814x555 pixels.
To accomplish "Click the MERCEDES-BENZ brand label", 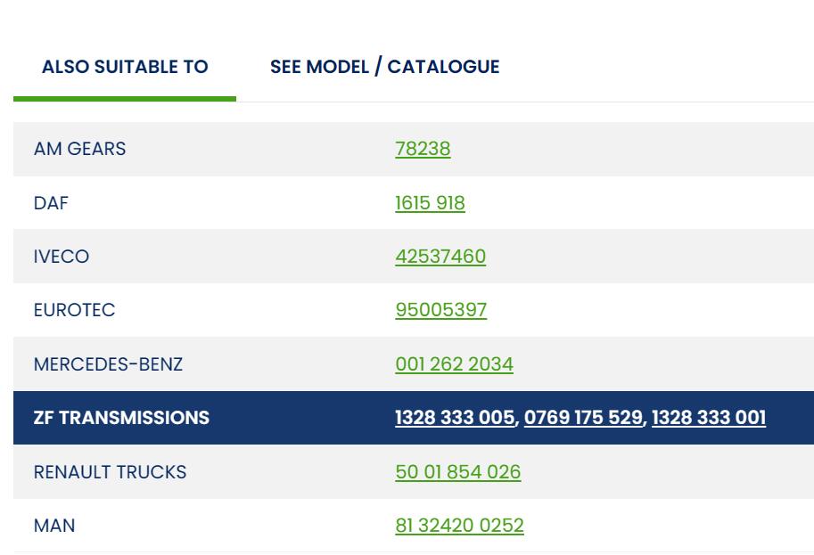I will (x=108, y=364).
